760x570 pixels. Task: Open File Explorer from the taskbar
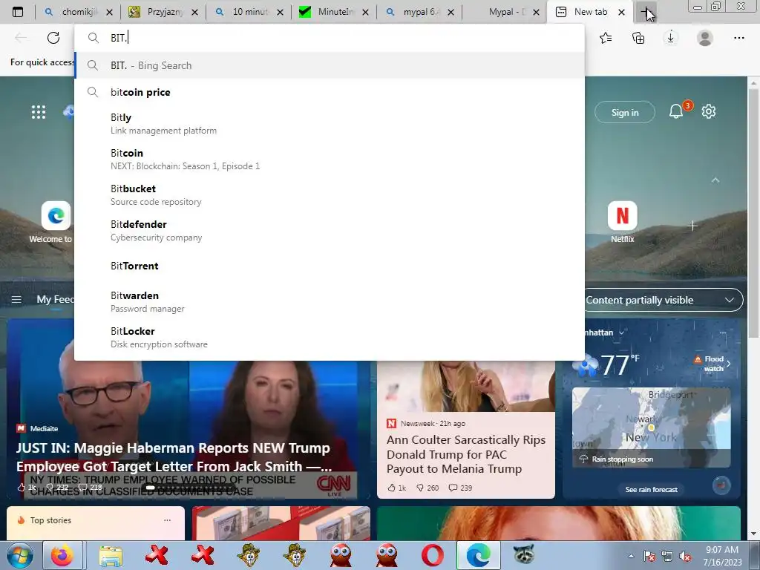(x=111, y=555)
